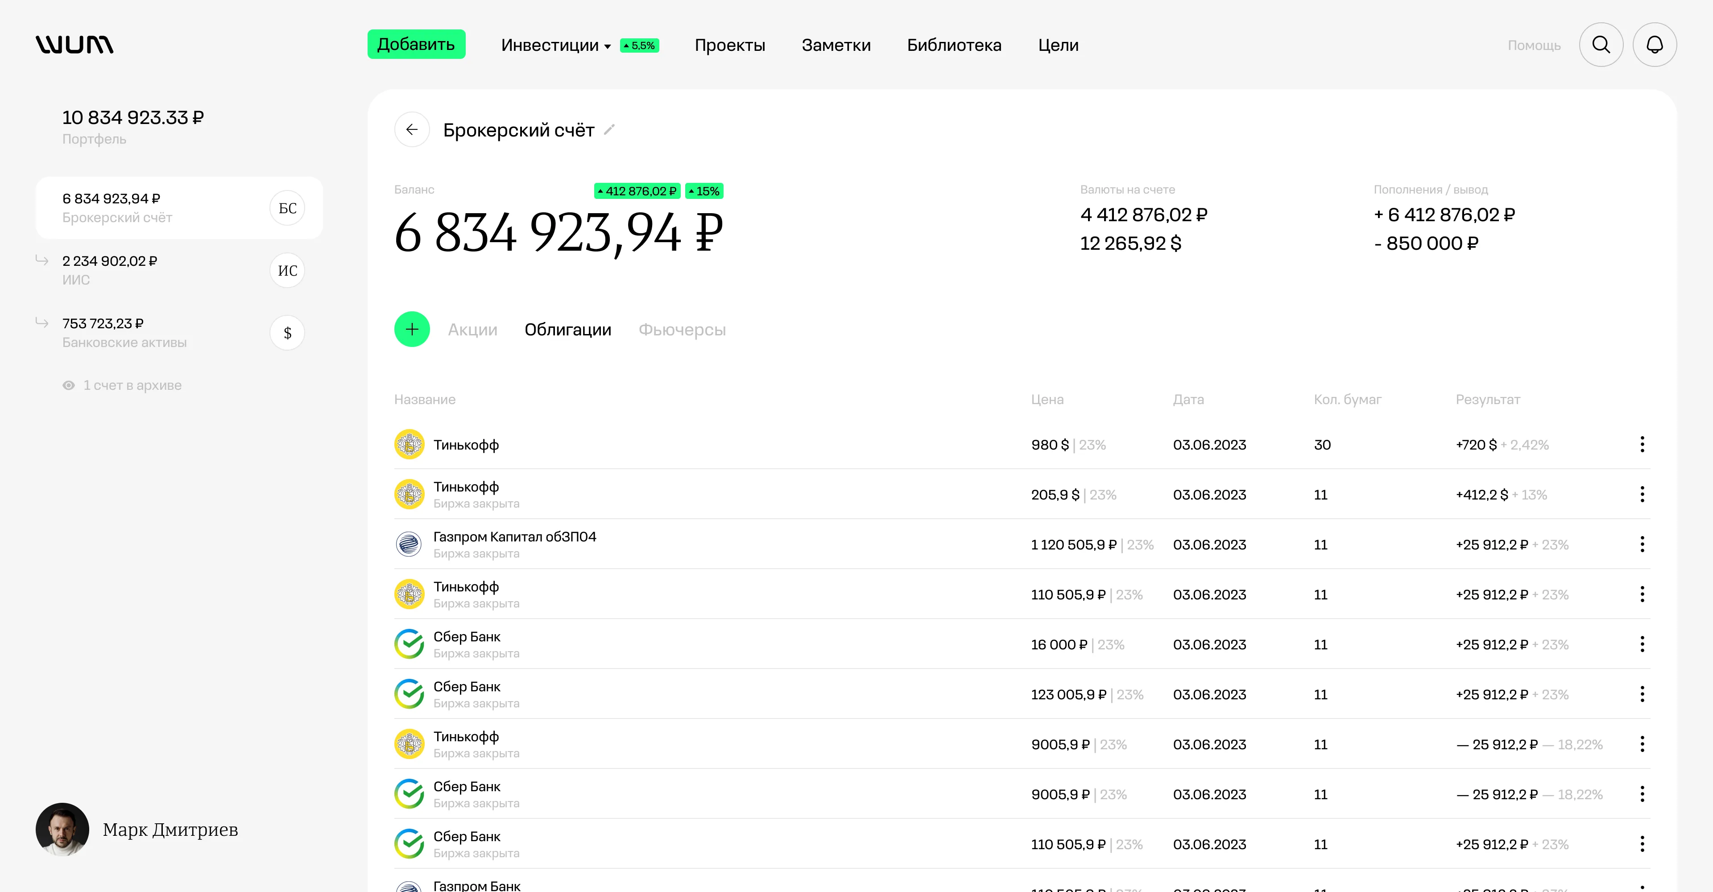The image size is (1713, 892).
Task: Click the Кол. бумаг column header
Action: click(x=1347, y=400)
